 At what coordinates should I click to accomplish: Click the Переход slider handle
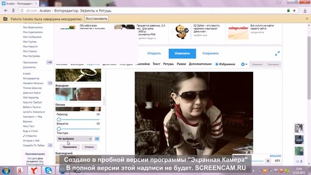(x=59, y=120)
